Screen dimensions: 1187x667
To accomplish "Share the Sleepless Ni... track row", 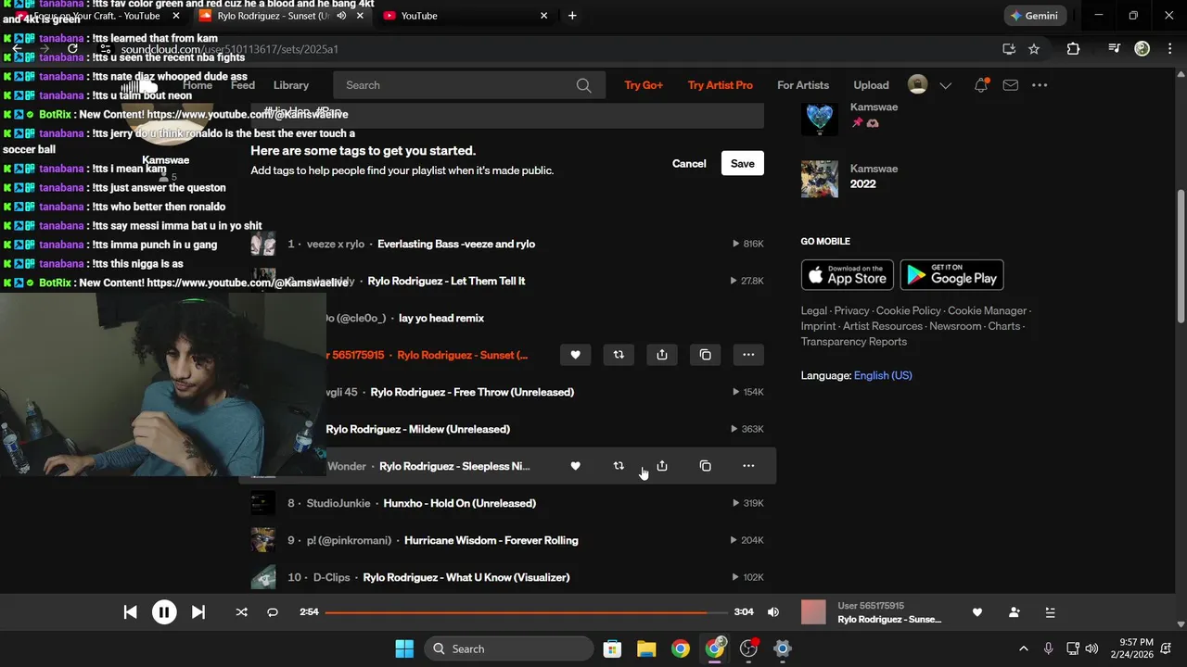I will click(662, 466).
